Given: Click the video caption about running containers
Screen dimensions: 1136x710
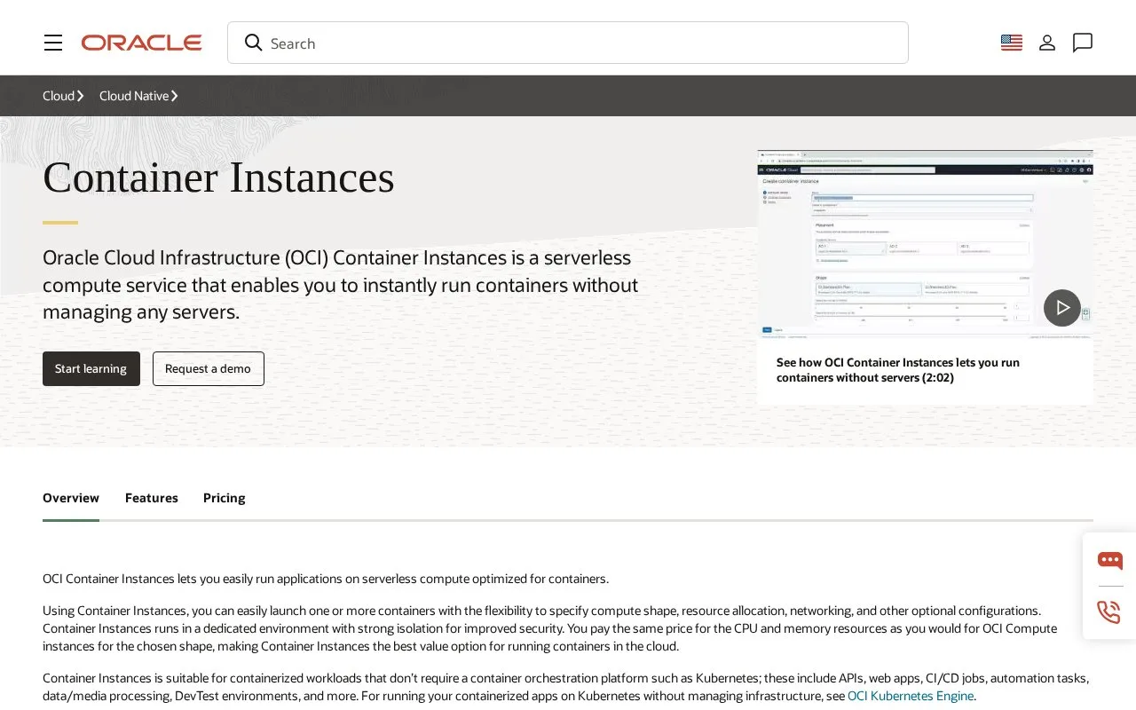Looking at the screenshot, I should tap(898, 370).
